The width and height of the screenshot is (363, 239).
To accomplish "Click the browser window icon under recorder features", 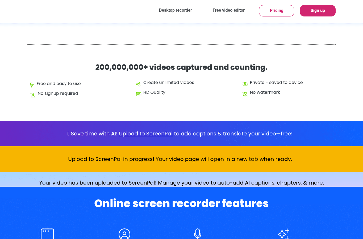I will 47,234.
